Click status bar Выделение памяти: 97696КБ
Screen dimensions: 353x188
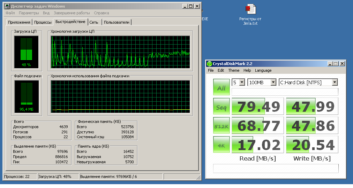pos(121,177)
